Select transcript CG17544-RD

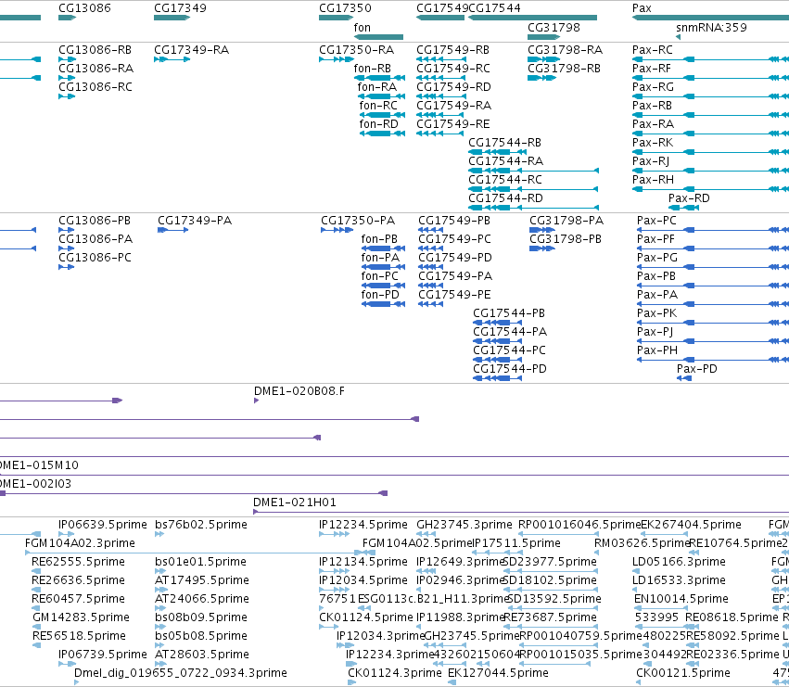click(x=505, y=198)
